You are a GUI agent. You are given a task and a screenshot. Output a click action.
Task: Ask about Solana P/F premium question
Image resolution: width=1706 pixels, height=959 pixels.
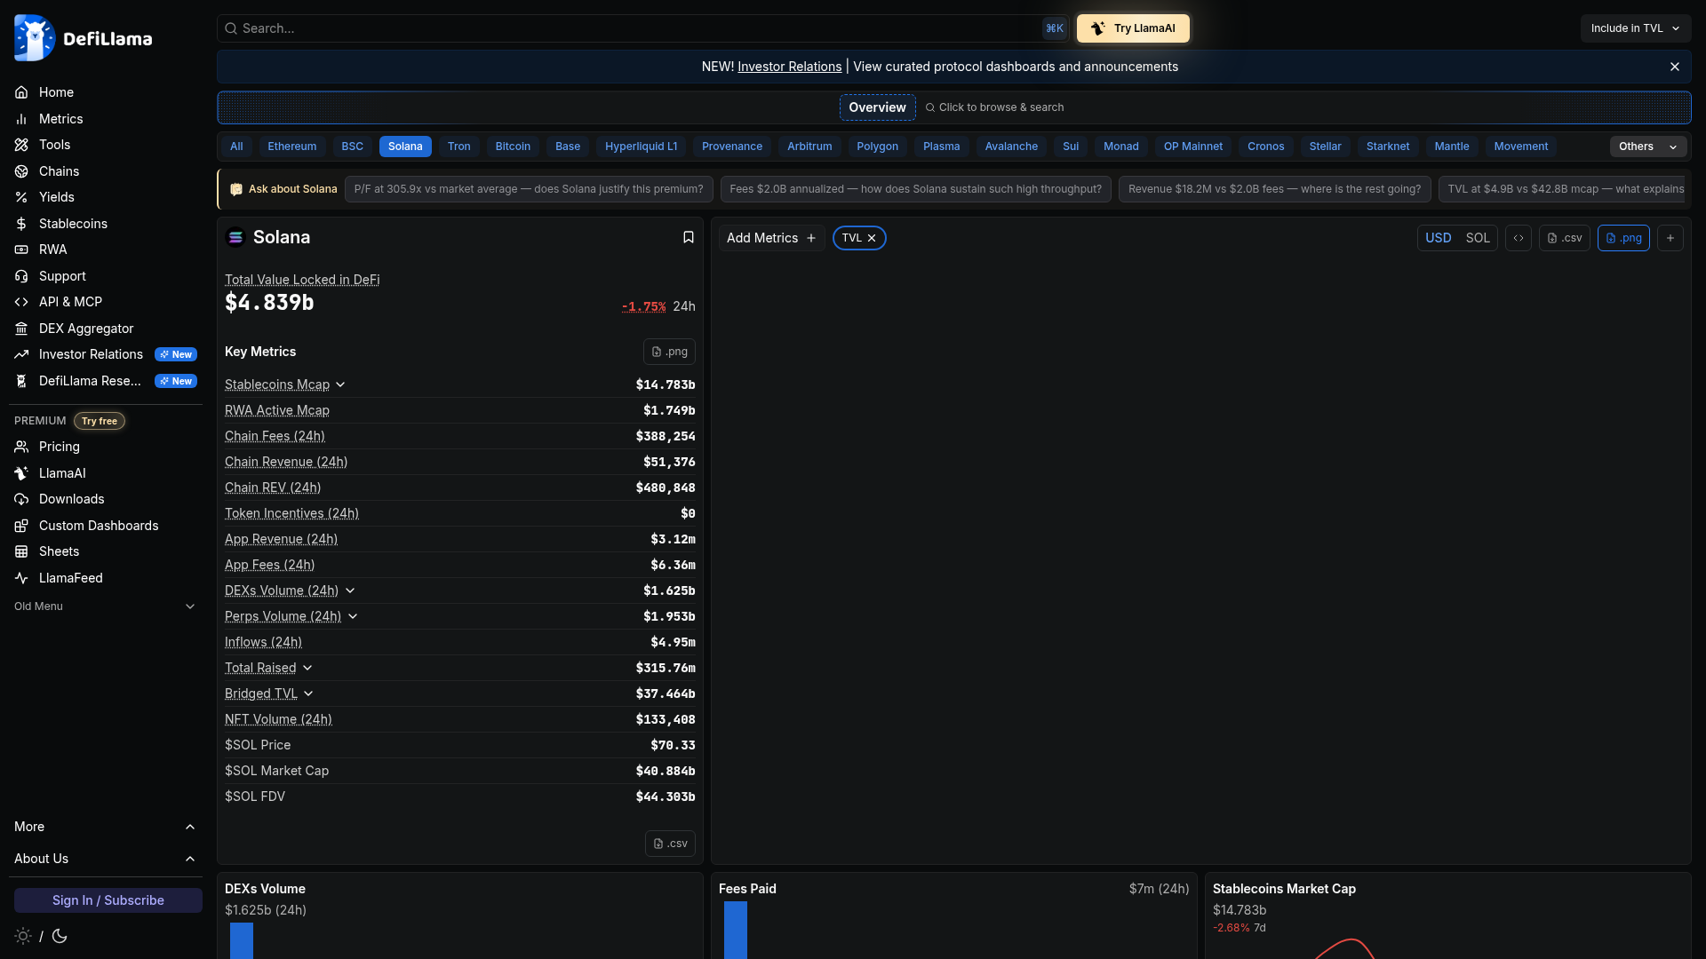[529, 189]
